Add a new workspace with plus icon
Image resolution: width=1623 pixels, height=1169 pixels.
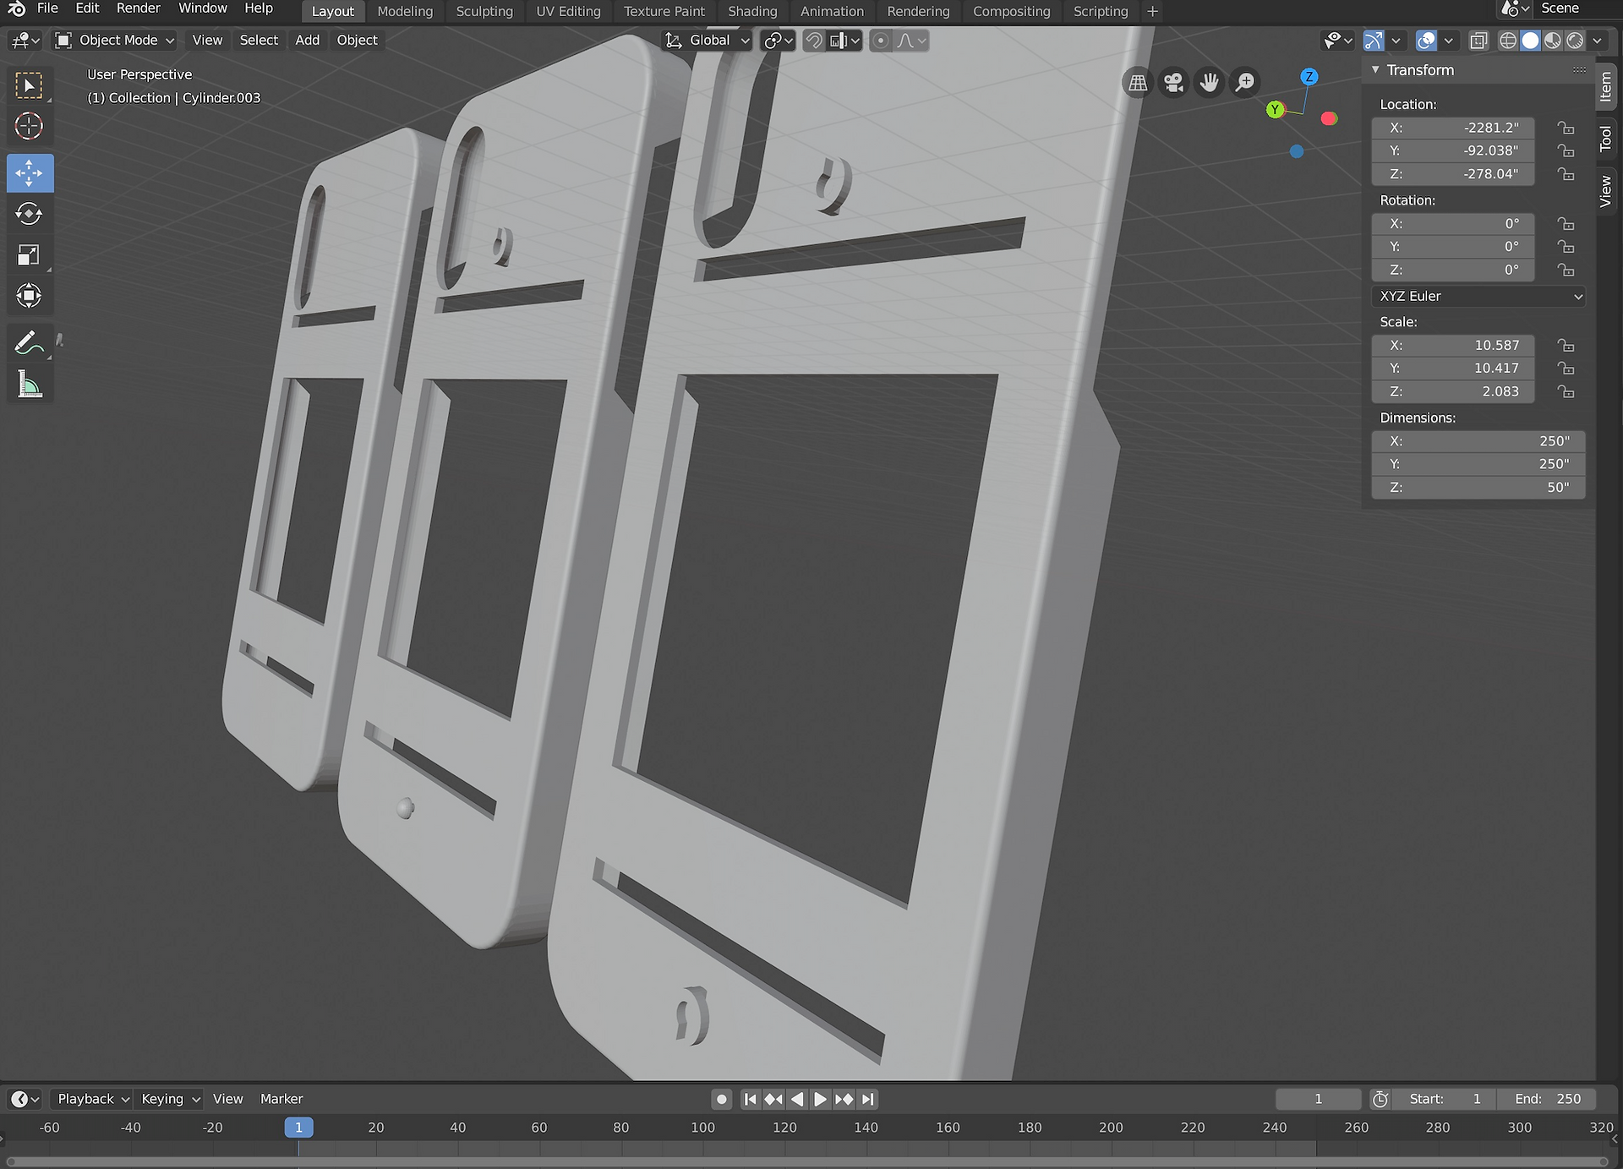point(1152,11)
